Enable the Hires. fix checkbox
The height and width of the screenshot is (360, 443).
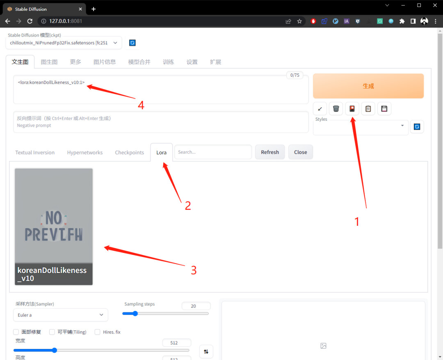coord(98,332)
